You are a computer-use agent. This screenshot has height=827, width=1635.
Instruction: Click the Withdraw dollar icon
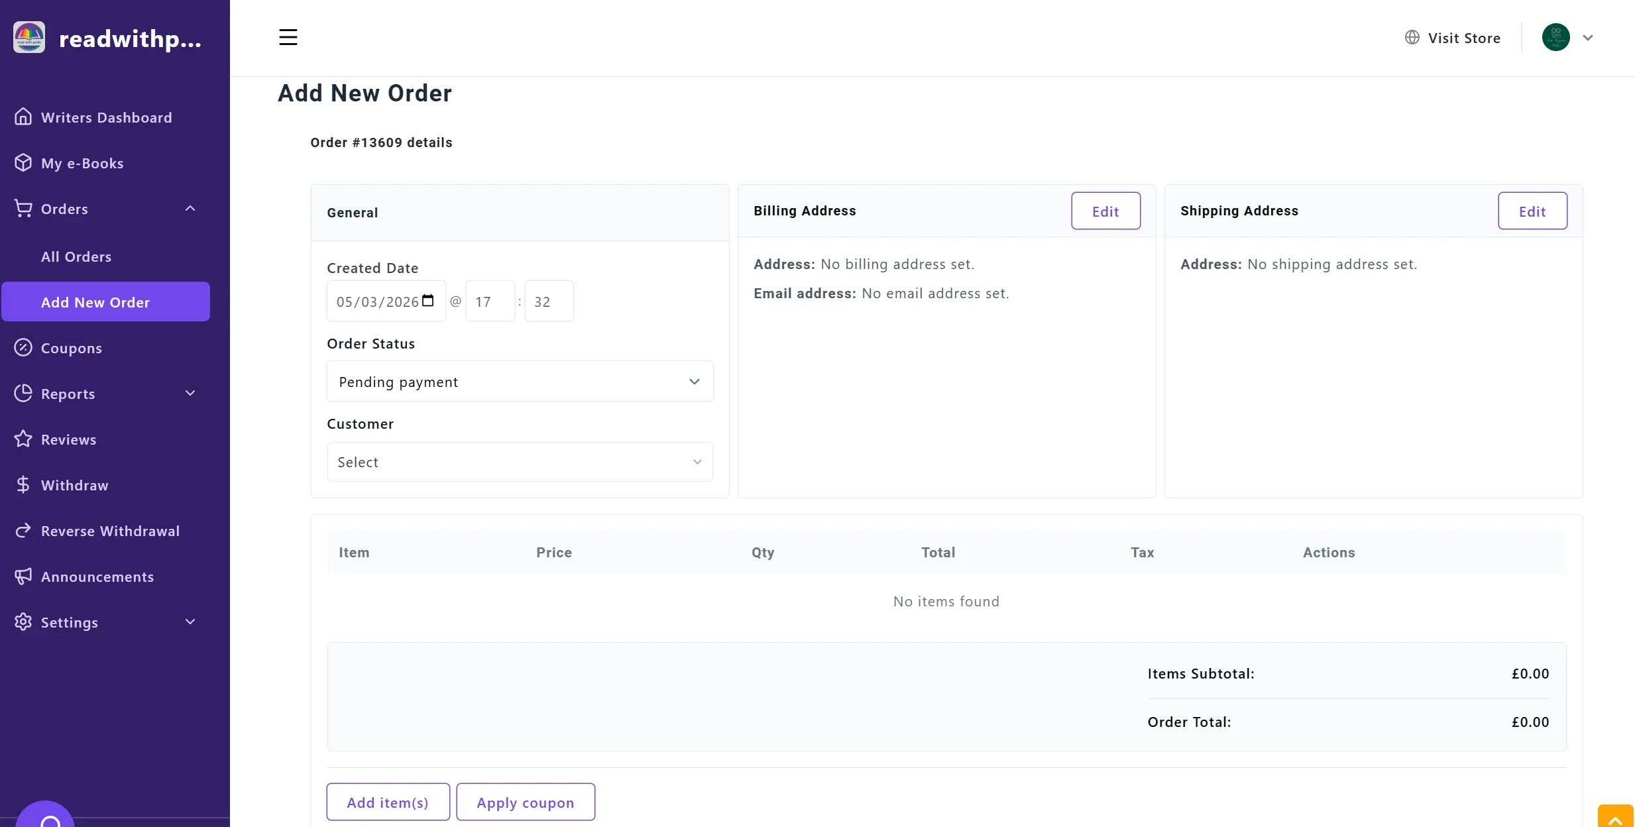pos(23,484)
